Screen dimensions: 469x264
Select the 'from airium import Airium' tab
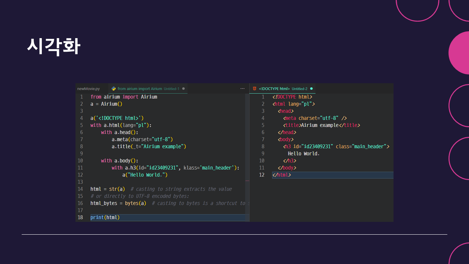coord(140,89)
